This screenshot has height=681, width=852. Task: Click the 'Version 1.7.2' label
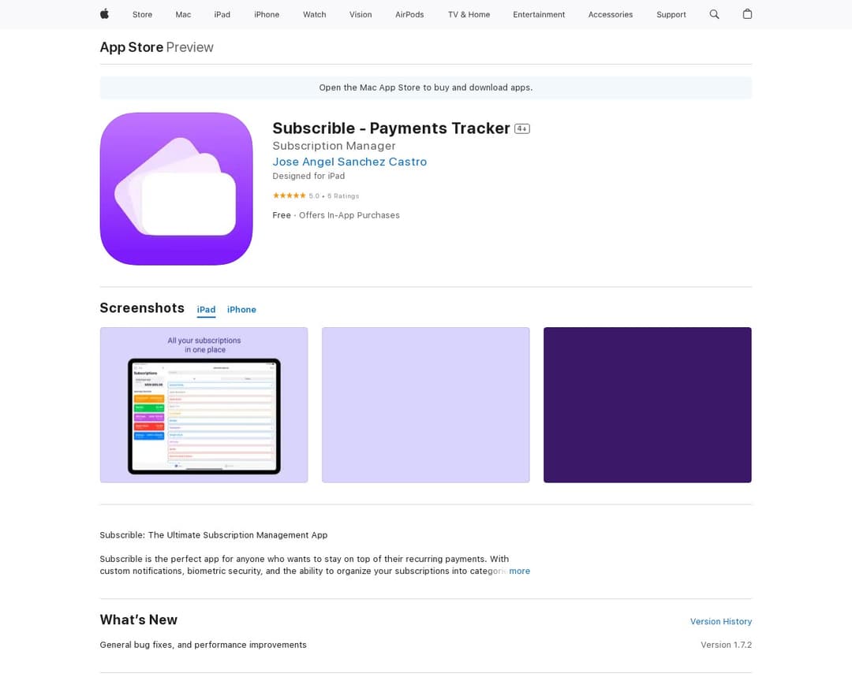coord(726,646)
